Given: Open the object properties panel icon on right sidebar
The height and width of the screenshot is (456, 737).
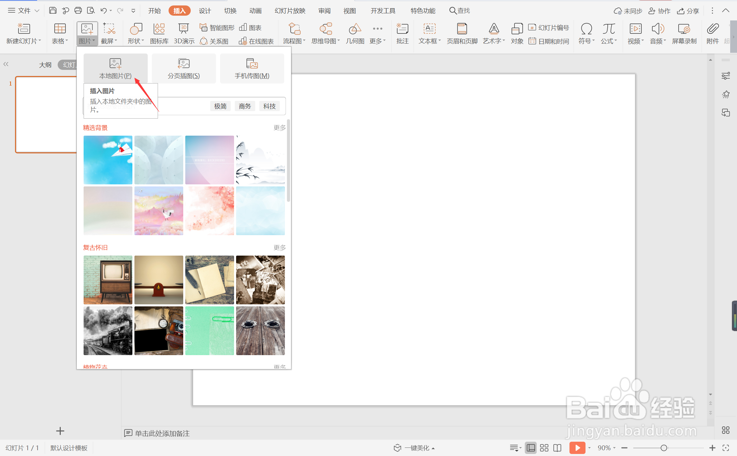Looking at the screenshot, I should tap(726, 76).
